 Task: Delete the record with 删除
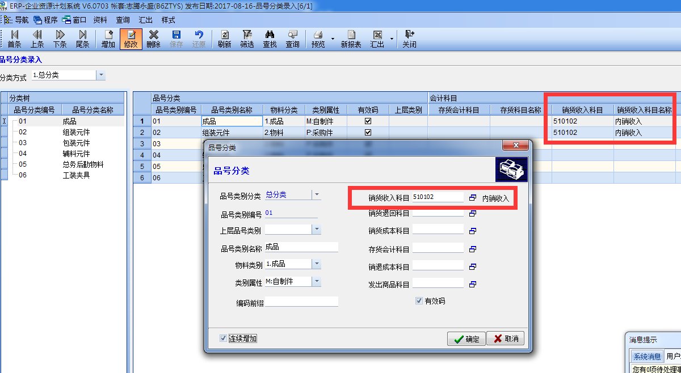point(154,39)
